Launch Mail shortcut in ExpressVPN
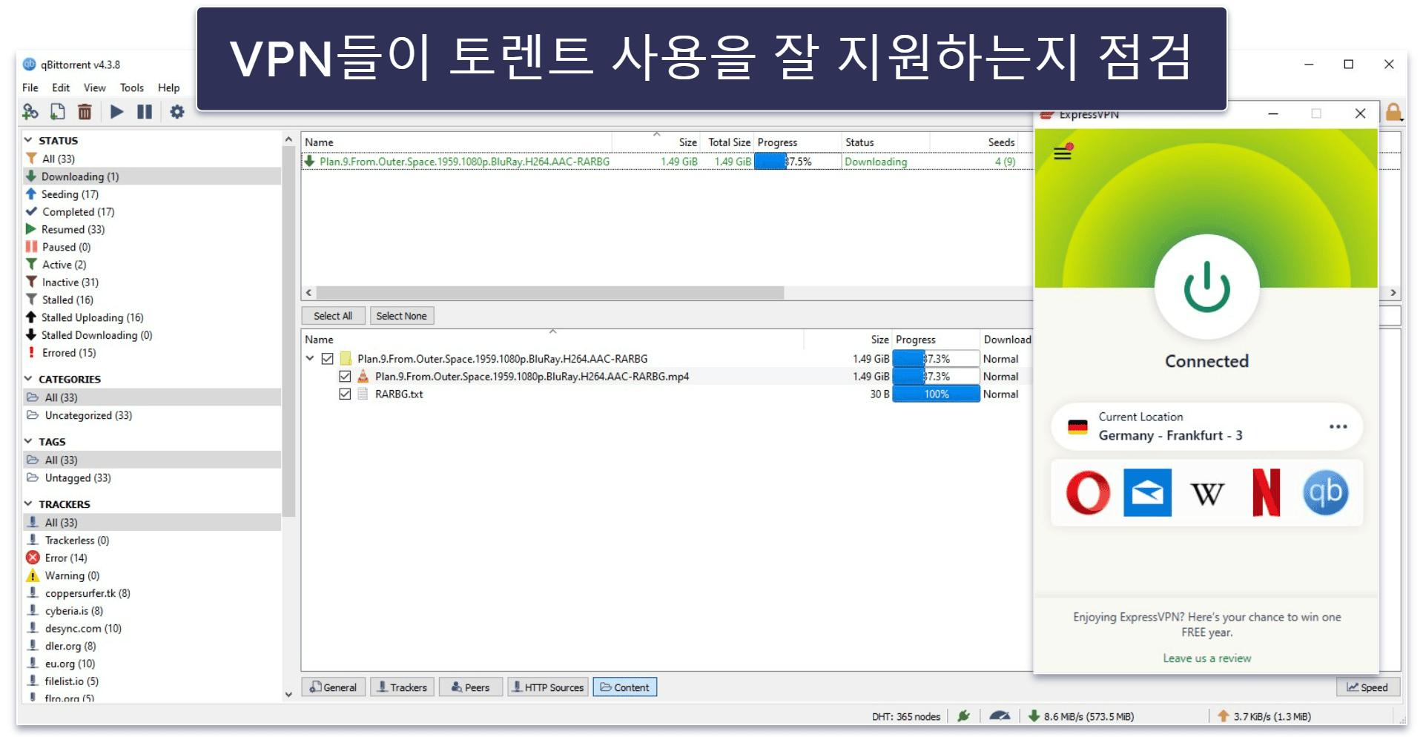Viewport: 1423px width, 737px height. click(x=1147, y=492)
